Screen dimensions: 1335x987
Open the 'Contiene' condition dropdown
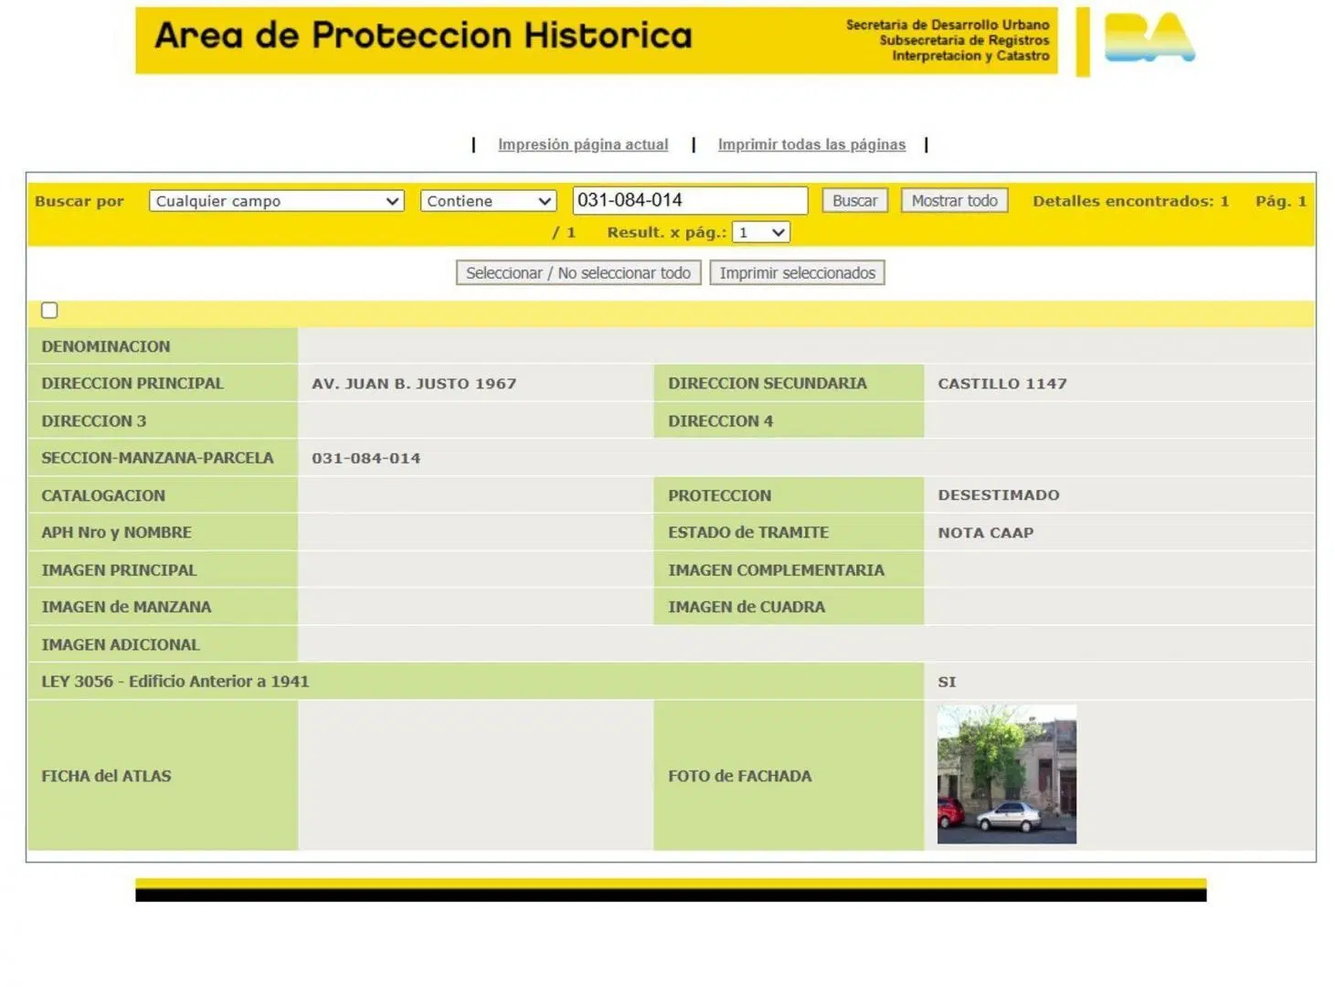488,201
